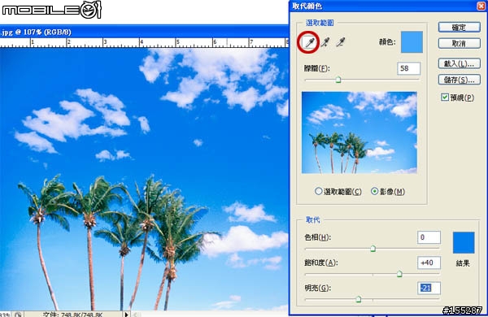Click the saturation field showing +40

tap(429, 263)
